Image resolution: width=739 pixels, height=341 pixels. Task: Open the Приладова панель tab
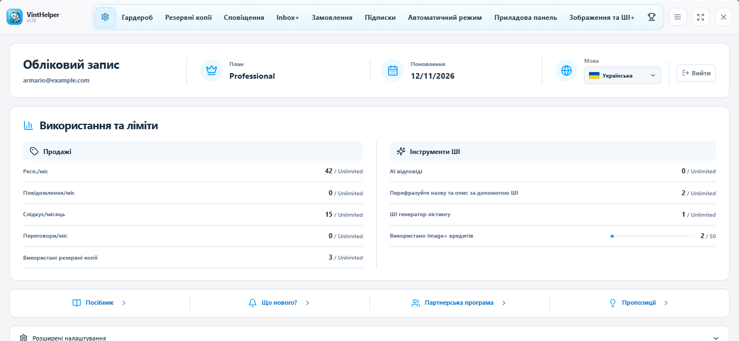[x=526, y=17]
